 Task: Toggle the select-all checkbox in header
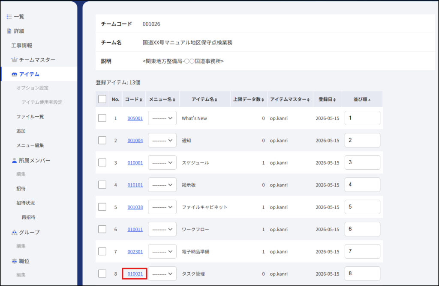pos(102,99)
